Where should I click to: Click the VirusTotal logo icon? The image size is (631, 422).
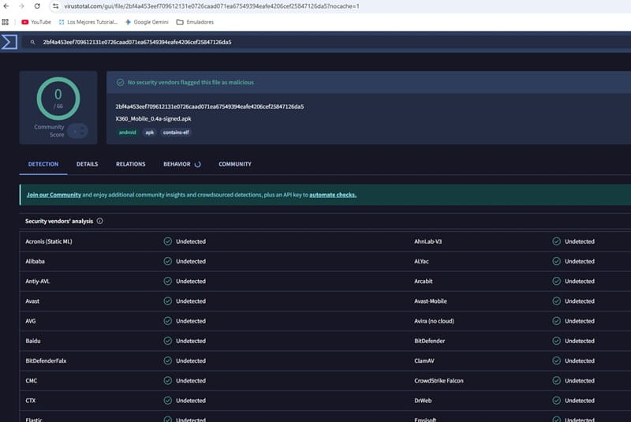(x=9, y=42)
